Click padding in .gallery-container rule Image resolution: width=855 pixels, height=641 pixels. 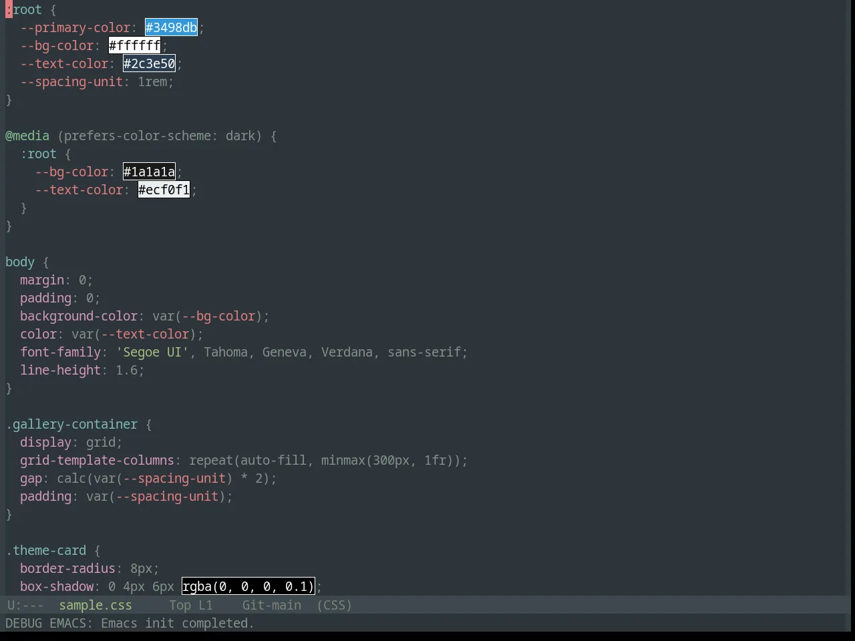point(45,496)
